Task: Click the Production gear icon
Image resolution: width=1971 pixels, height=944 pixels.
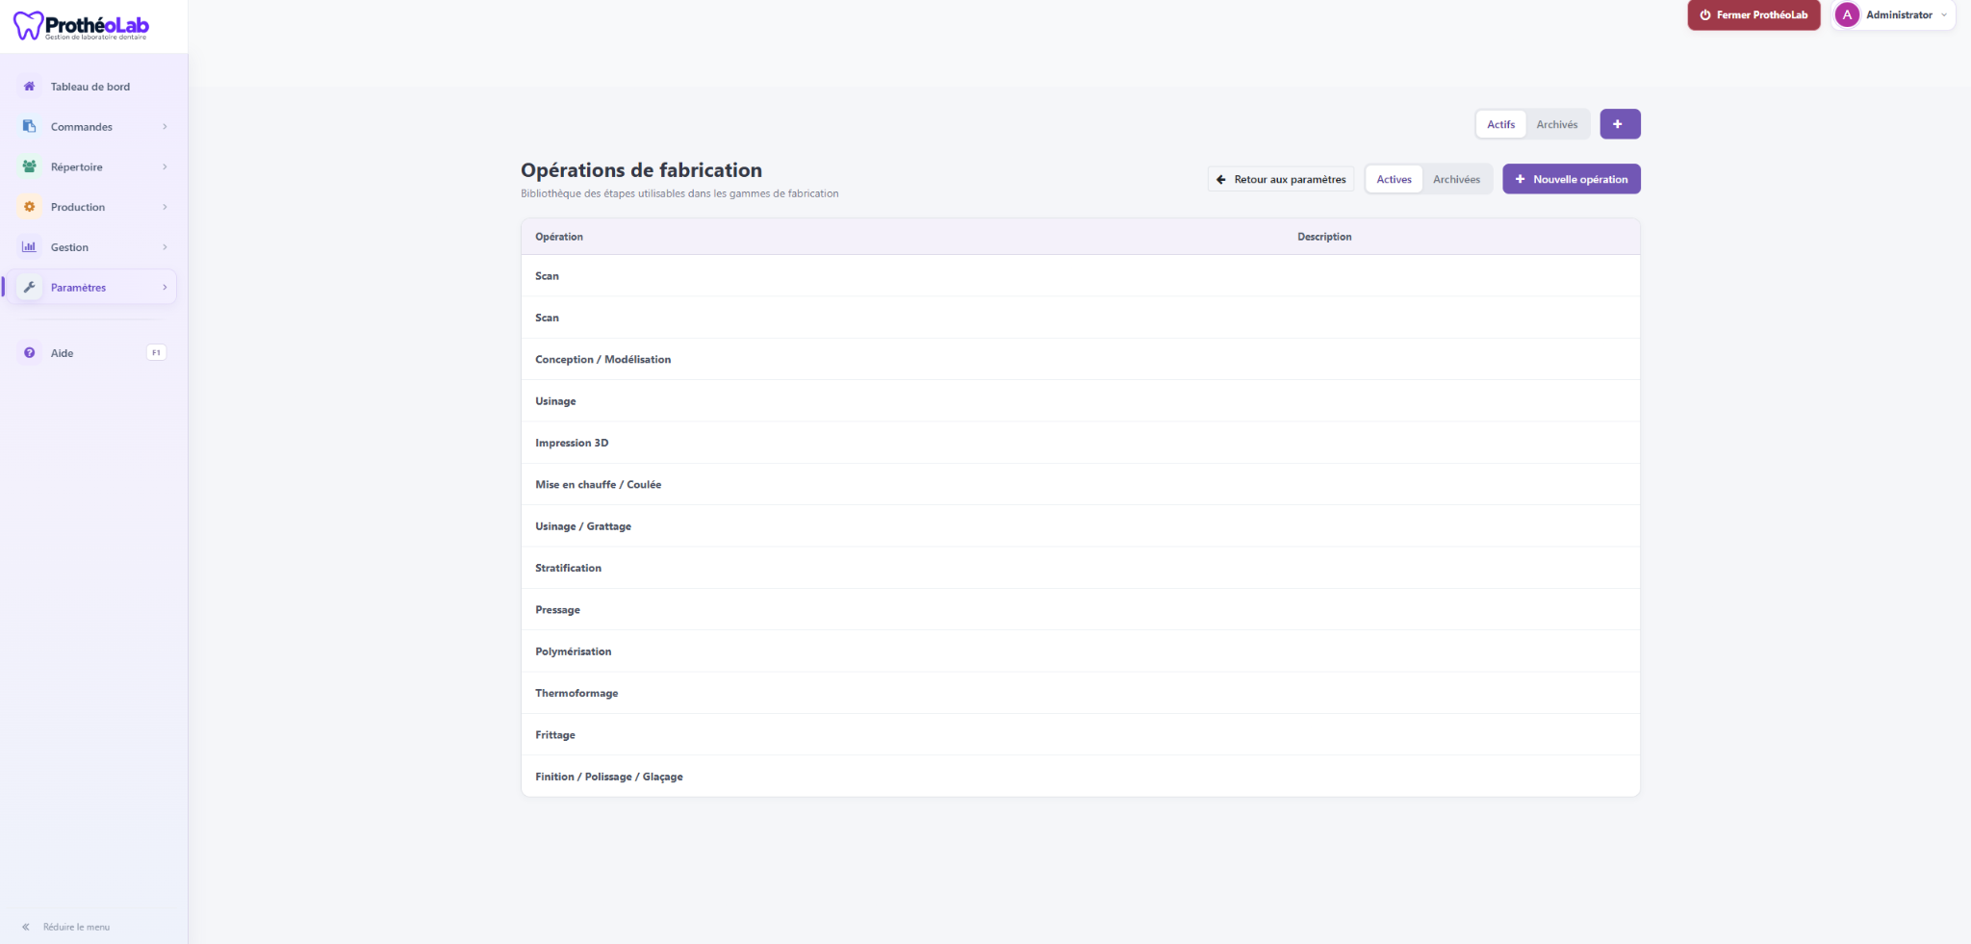Action: [30, 207]
